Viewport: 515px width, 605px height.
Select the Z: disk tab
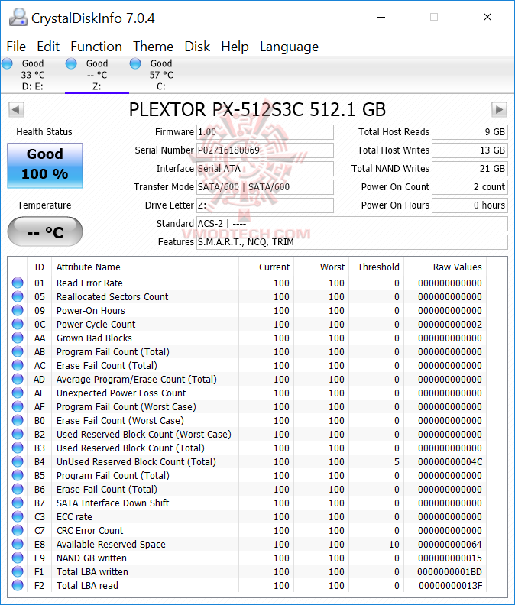(97, 75)
